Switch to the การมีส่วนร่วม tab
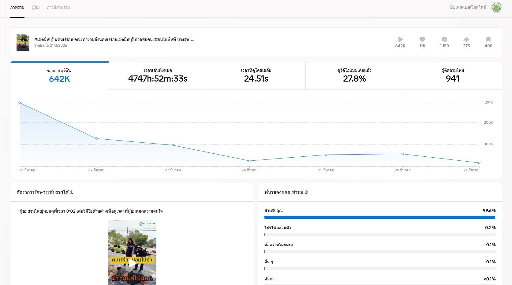Image resolution: width=512 pixels, height=285 pixels. point(58,7)
